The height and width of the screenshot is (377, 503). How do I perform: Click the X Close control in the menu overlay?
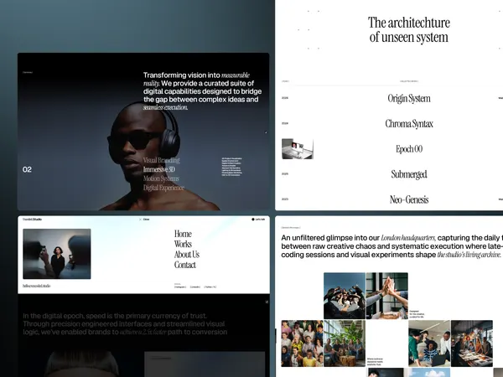[x=144, y=219]
